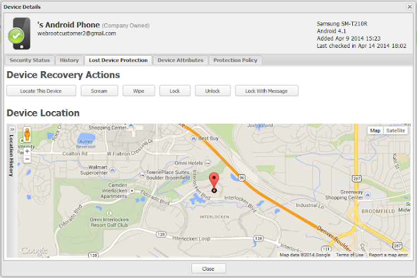The width and height of the screenshot is (417, 278).
Task: Click the red device location pin
Action: pyautogui.click(x=214, y=181)
